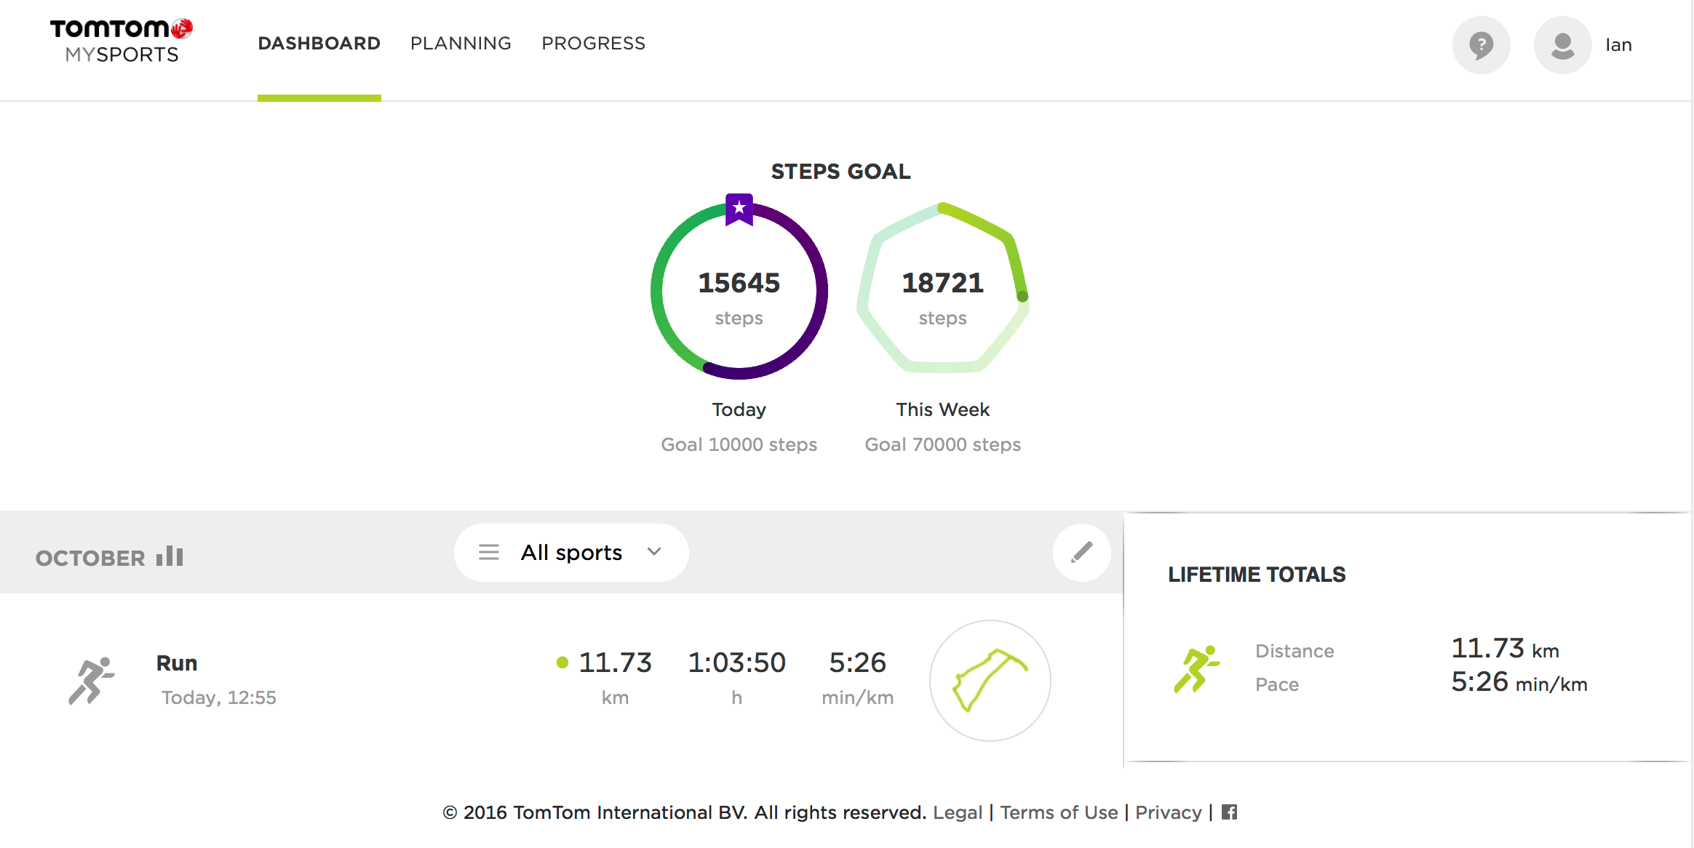Open the All sports dropdown

(x=570, y=552)
